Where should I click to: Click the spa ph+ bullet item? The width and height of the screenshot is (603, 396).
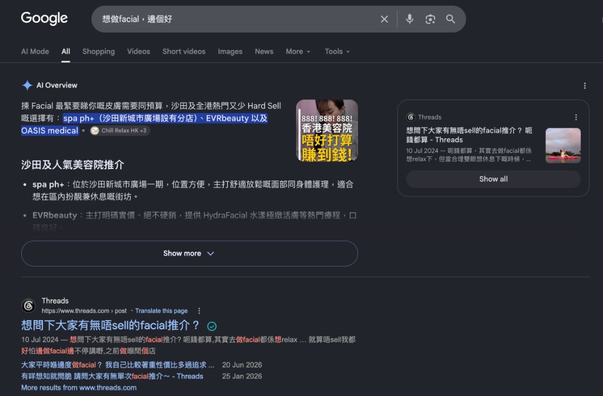(x=193, y=191)
